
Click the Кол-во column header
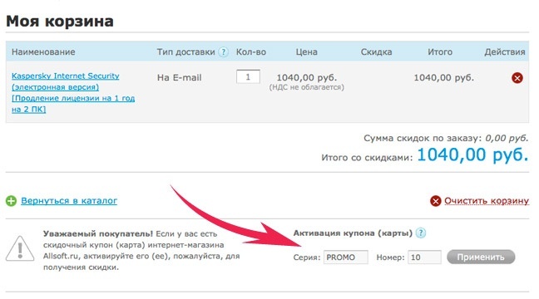[251, 51]
